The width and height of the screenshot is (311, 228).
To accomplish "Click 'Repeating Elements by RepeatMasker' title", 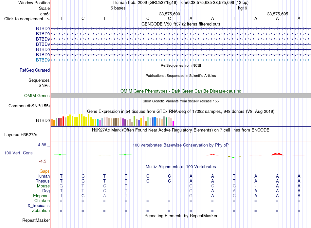I will [181, 216].
